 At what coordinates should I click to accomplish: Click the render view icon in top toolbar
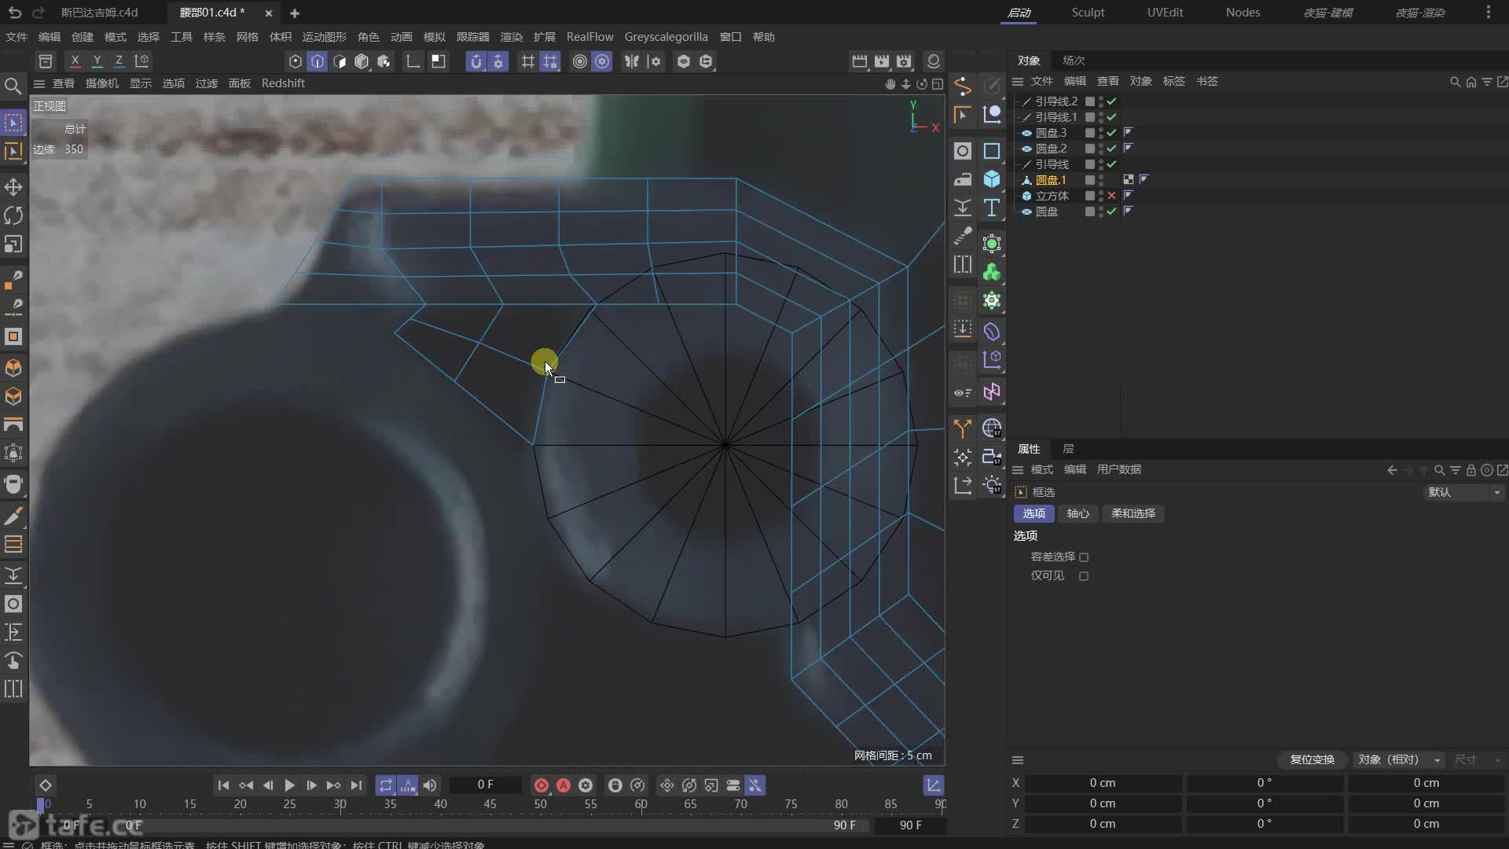860,61
